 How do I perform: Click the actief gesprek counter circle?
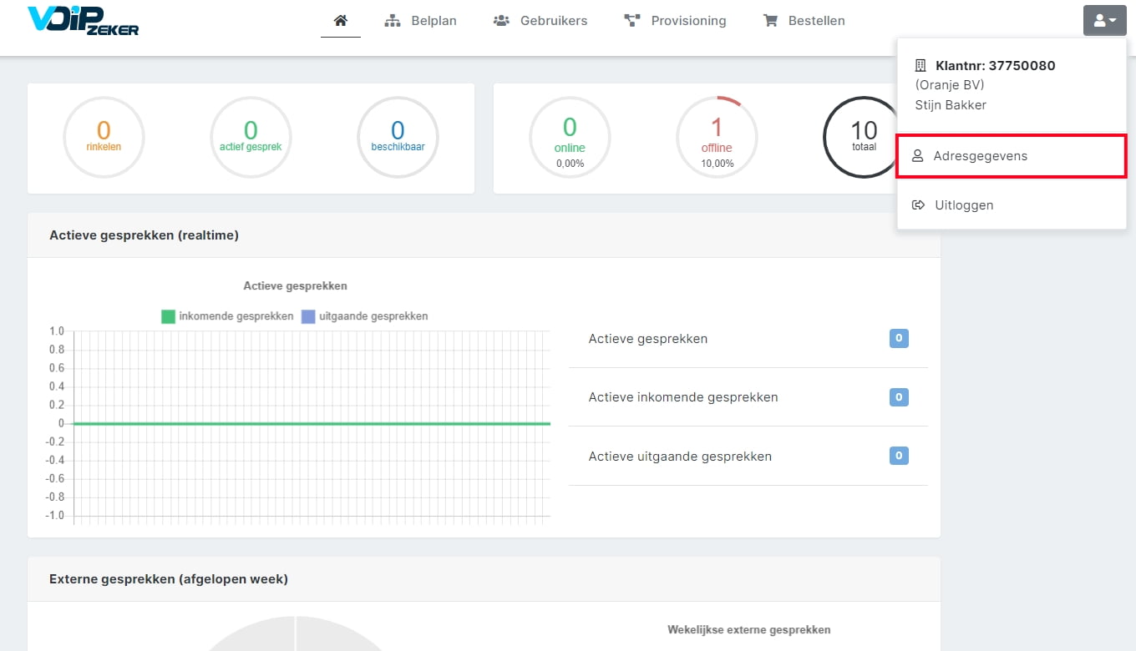click(x=251, y=138)
